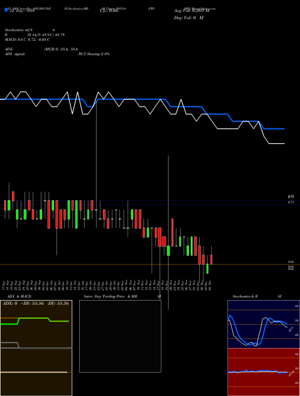Click the last red candlestick on the chart
The height and width of the screenshot is (396, 300).
tap(211, 260)
